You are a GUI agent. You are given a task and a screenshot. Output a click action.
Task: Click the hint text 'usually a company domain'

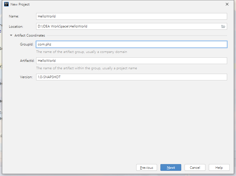click(x=106, y=52)
